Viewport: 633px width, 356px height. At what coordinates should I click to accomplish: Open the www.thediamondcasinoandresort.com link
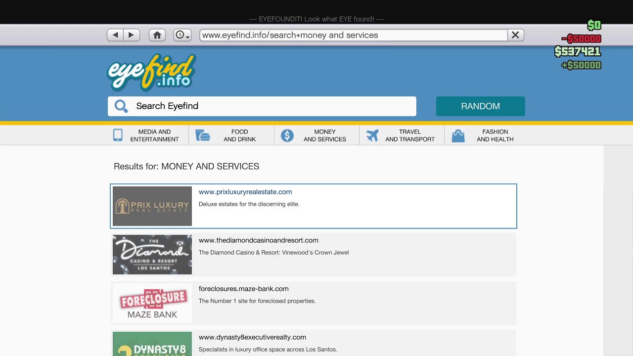[x=259, y=240]
